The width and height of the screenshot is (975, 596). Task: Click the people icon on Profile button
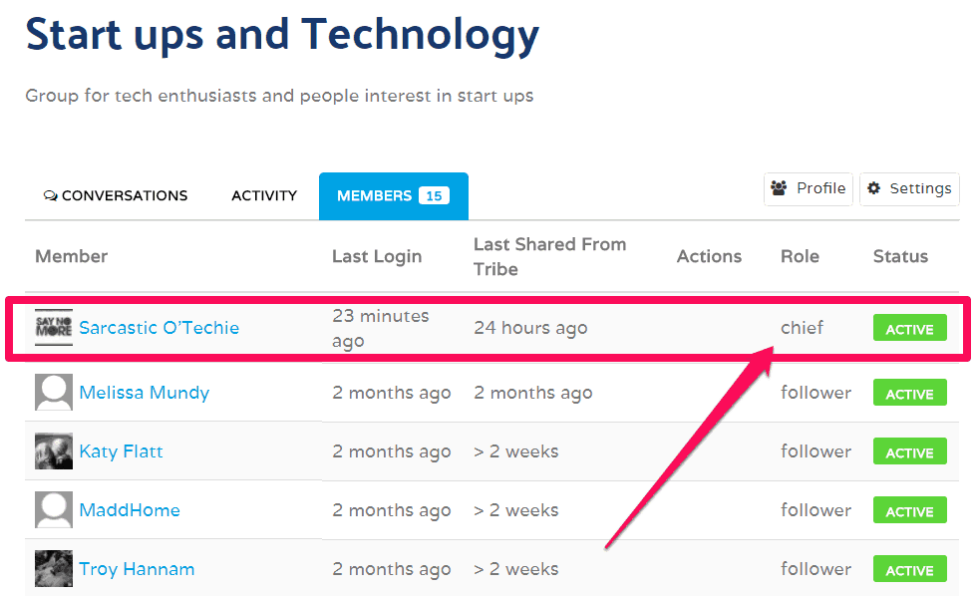tap(779, 188)
